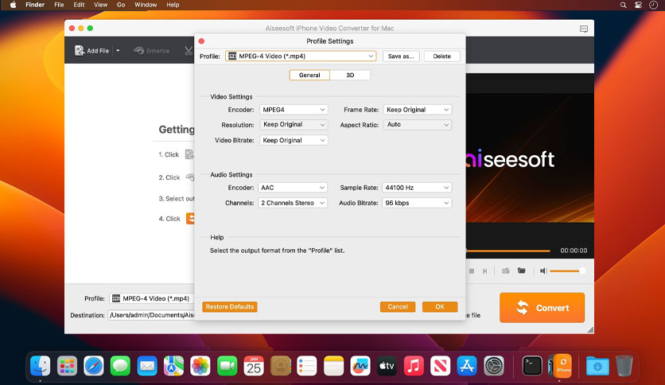The height and width of the screenshot is (385, 665).
Task: Open Launchpad from the Dock
Action: point(67,365)
